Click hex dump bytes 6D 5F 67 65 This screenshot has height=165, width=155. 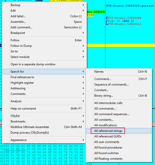coord(15,152)
